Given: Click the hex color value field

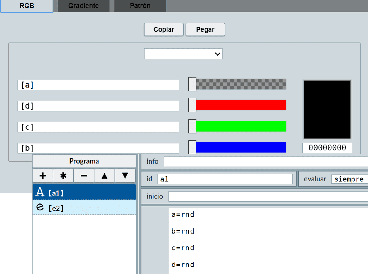Looking at the screenshot, I should point(327,148).
